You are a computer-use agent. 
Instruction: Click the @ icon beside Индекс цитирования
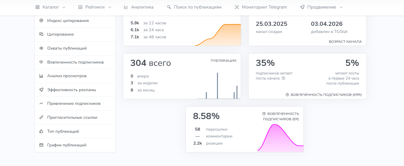(x=41, y=20)
